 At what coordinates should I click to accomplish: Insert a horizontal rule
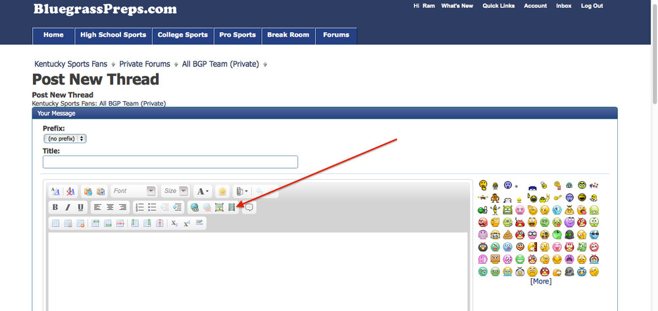199,222
